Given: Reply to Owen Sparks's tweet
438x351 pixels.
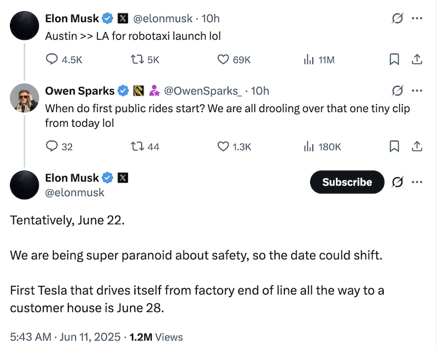Looking at the screenshot, I should [x=53, y=147].
